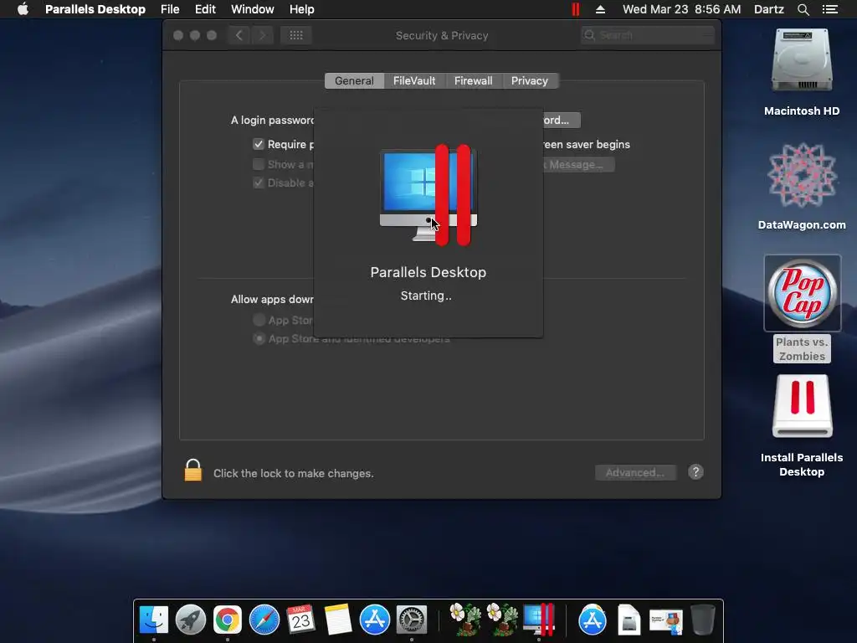Screen dimensions: 857x643
Task: Open Google Chrome from the Dock
Action: click(228, 620)
